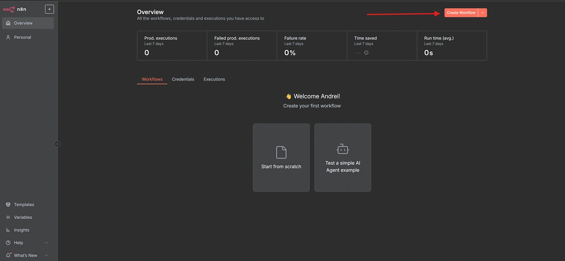Screen dimensions: 565x261
Task: Expand the What's New chevron
Action: point(46,255)
